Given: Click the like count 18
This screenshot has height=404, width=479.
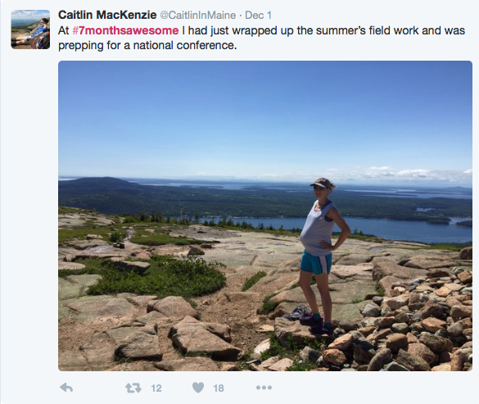Looking at the screenshot, I should click(219, 388).
